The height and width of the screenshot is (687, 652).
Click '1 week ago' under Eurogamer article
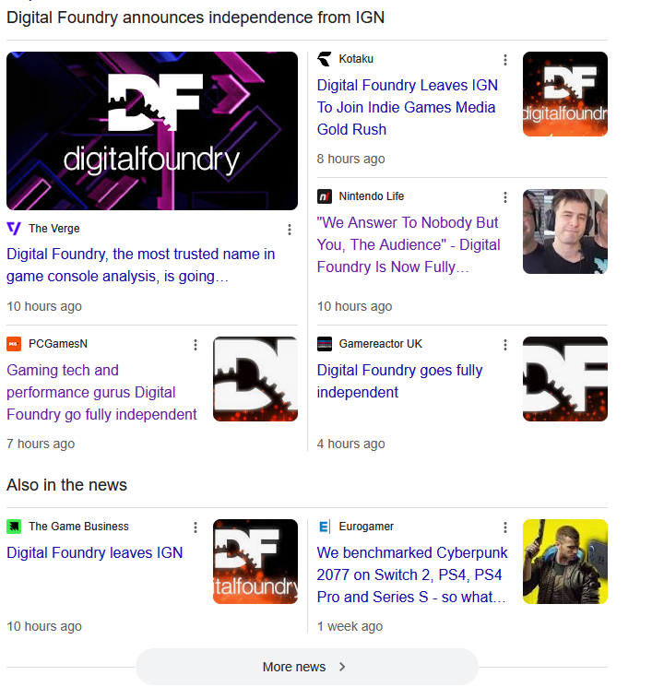[350, 626]
